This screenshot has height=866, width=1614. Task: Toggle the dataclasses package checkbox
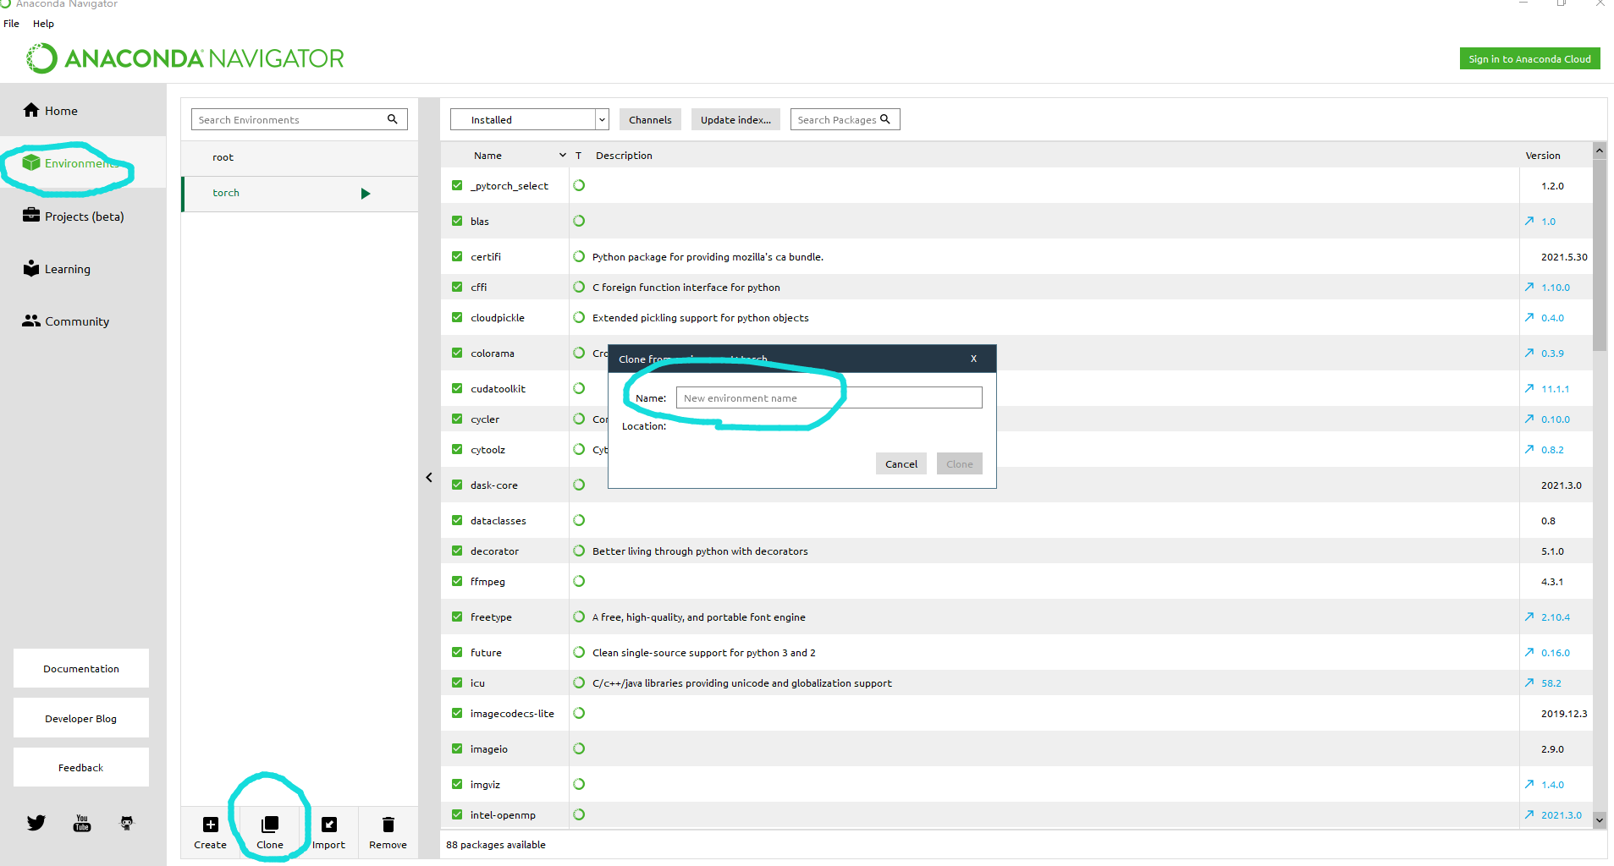tap(457, 520)
